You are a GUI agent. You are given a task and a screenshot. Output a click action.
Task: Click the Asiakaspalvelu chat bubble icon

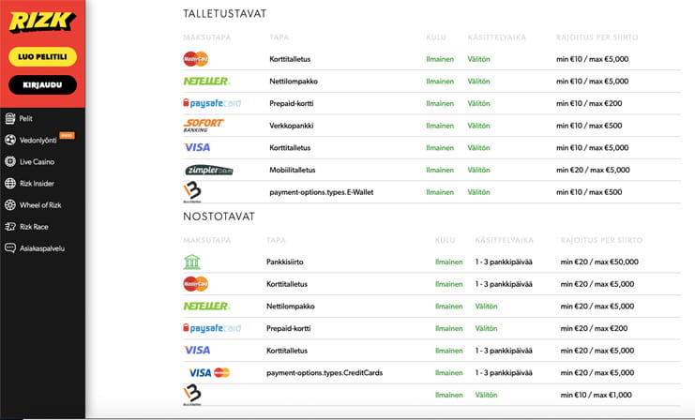click(x=10, y=248)
